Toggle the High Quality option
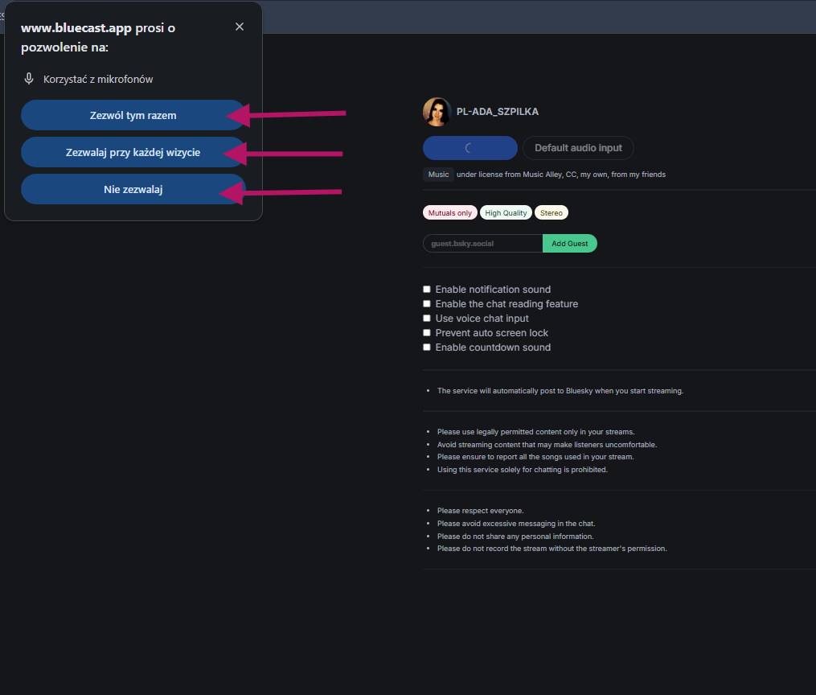The width and height of the screenshot is (816, 695). [506, 213]
